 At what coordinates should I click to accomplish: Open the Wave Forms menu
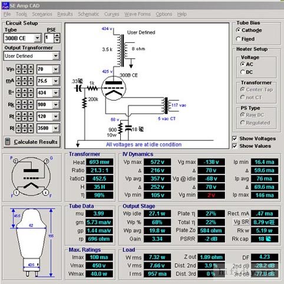(x=137, y=14)
